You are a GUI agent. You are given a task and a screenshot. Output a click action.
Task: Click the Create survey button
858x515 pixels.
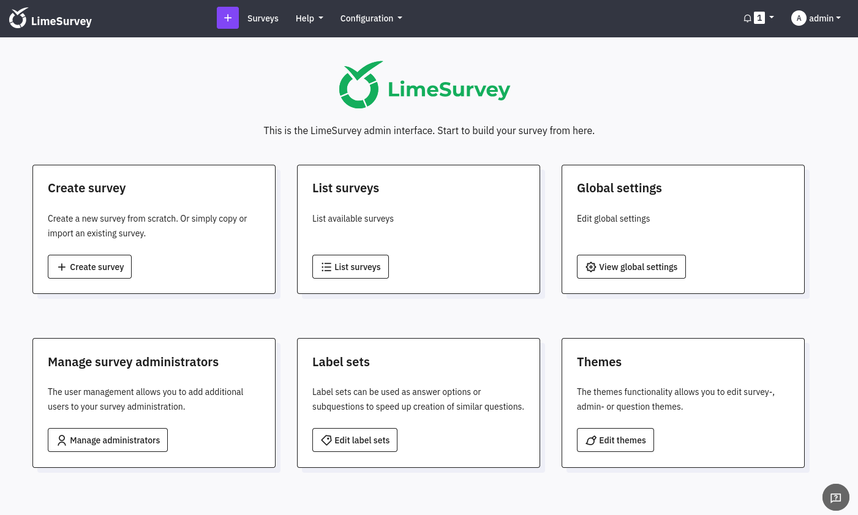click(90, 267)
